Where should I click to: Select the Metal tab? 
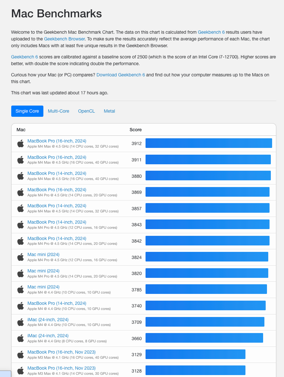(109, 111)
